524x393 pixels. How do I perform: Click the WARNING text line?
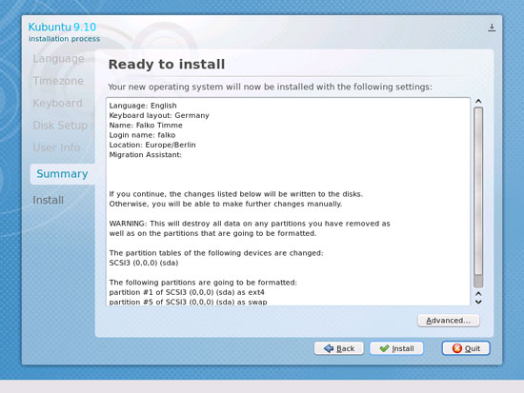click(250, 224)
